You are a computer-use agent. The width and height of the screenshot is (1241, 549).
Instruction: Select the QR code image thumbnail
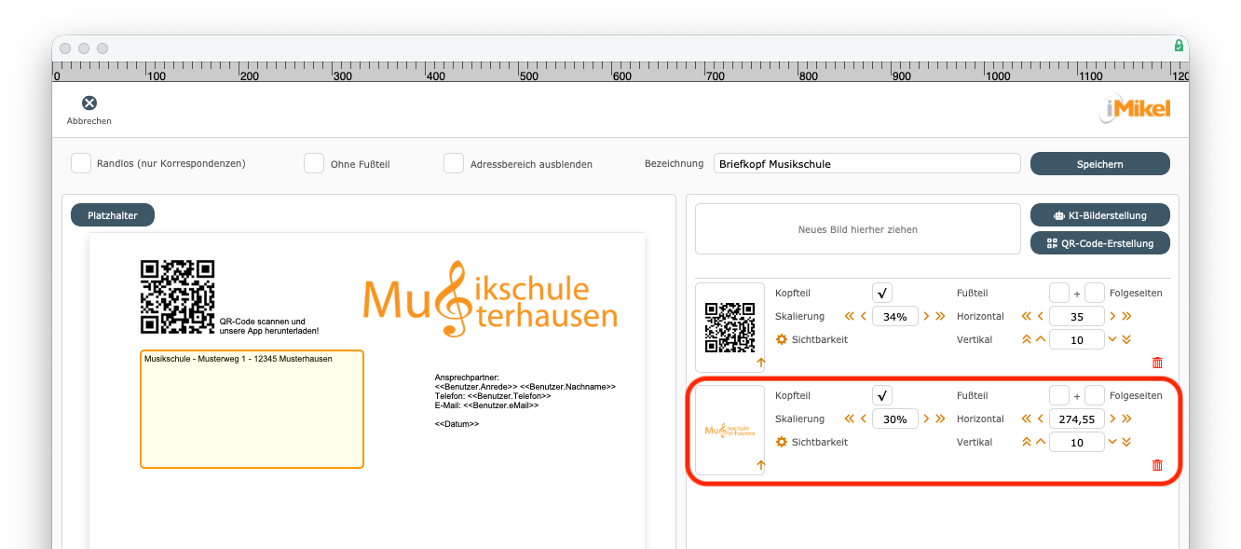pos(730,328)
